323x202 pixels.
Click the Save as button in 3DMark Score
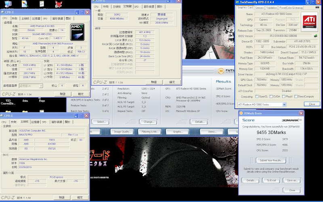point(292,180)
